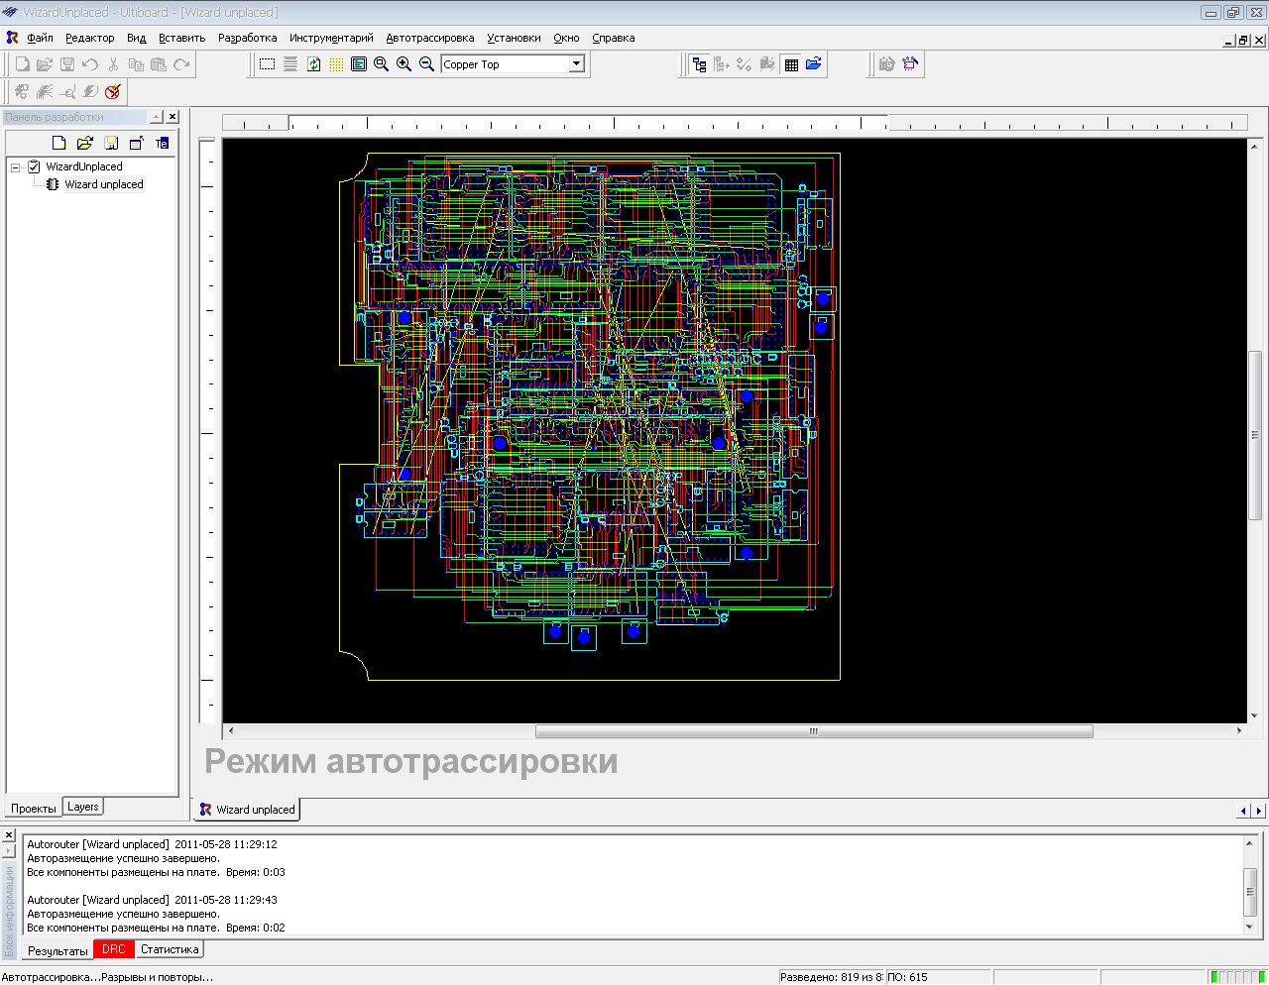Viewport: 1269px width, 985px height.
Task: Collapse the WizardUnplaced tree node
Action: (16, 167)
